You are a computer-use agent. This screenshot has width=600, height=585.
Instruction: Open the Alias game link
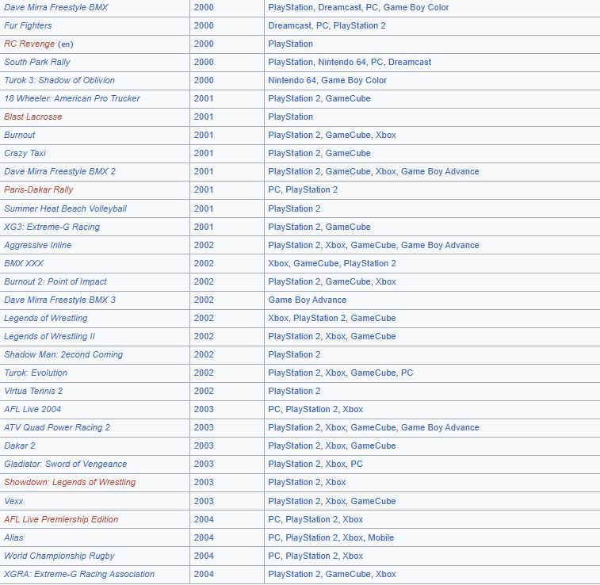13,538
